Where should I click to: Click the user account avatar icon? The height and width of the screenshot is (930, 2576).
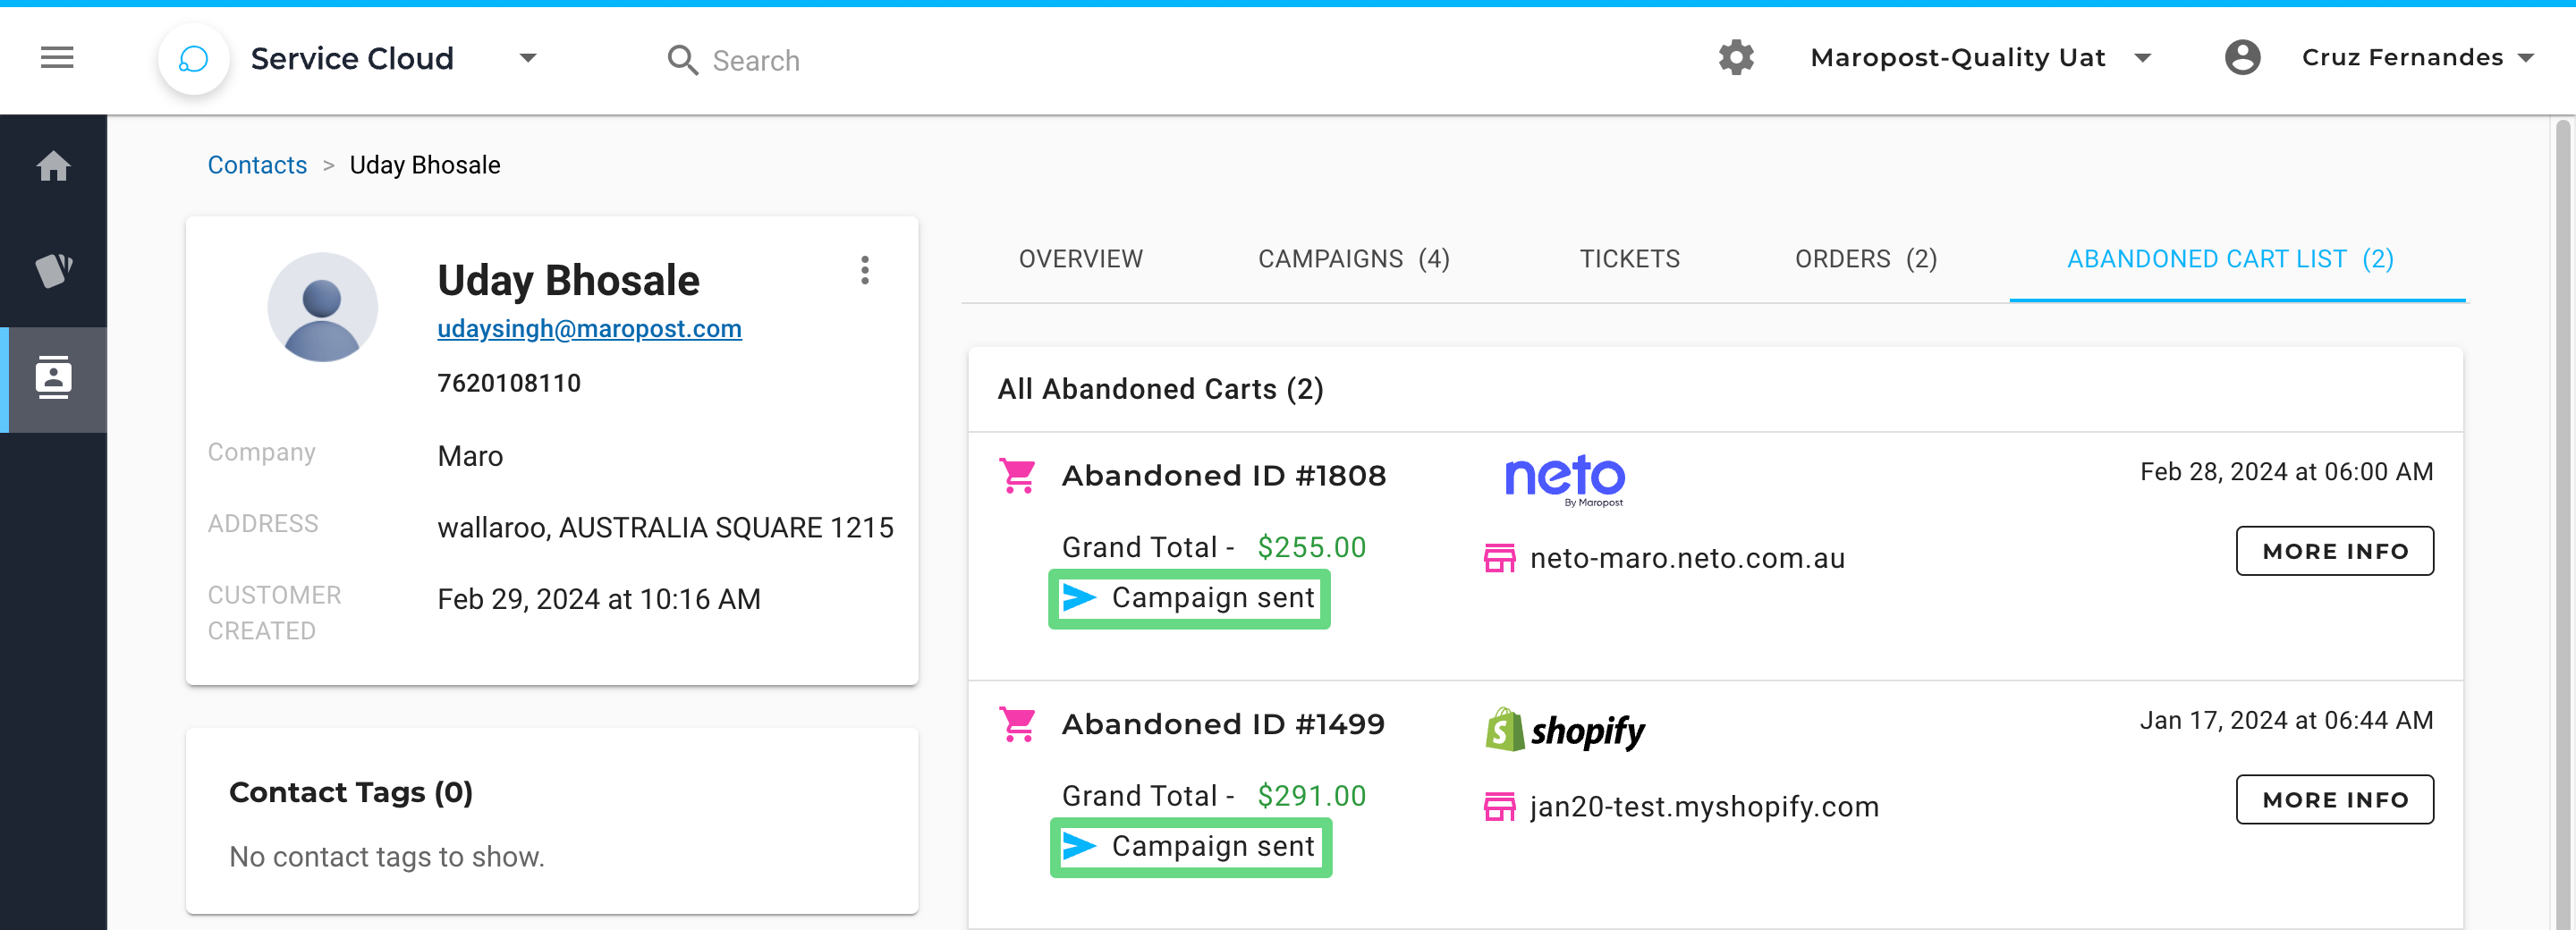pos(2242,58)
